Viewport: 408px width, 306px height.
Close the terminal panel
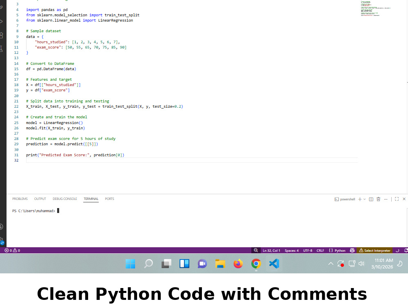click(x=404, y=199)
